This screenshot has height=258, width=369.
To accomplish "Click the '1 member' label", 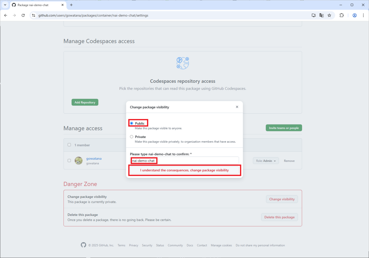I will tap(82, 145).
